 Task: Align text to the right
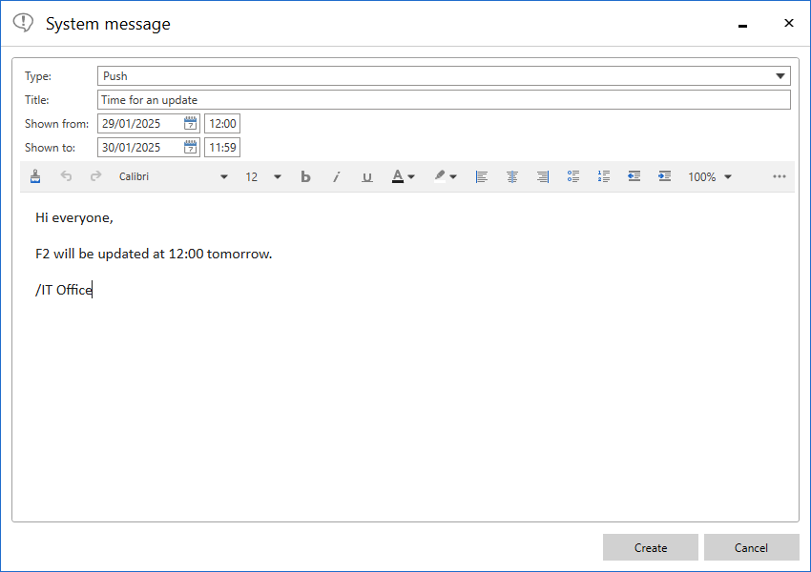tap(543, 176)
